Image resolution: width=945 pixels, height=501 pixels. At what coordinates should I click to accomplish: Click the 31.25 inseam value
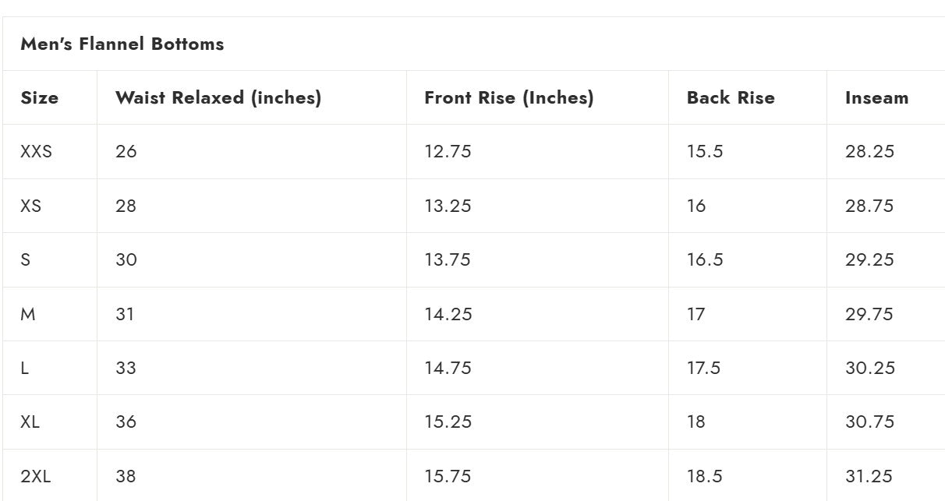869,476
